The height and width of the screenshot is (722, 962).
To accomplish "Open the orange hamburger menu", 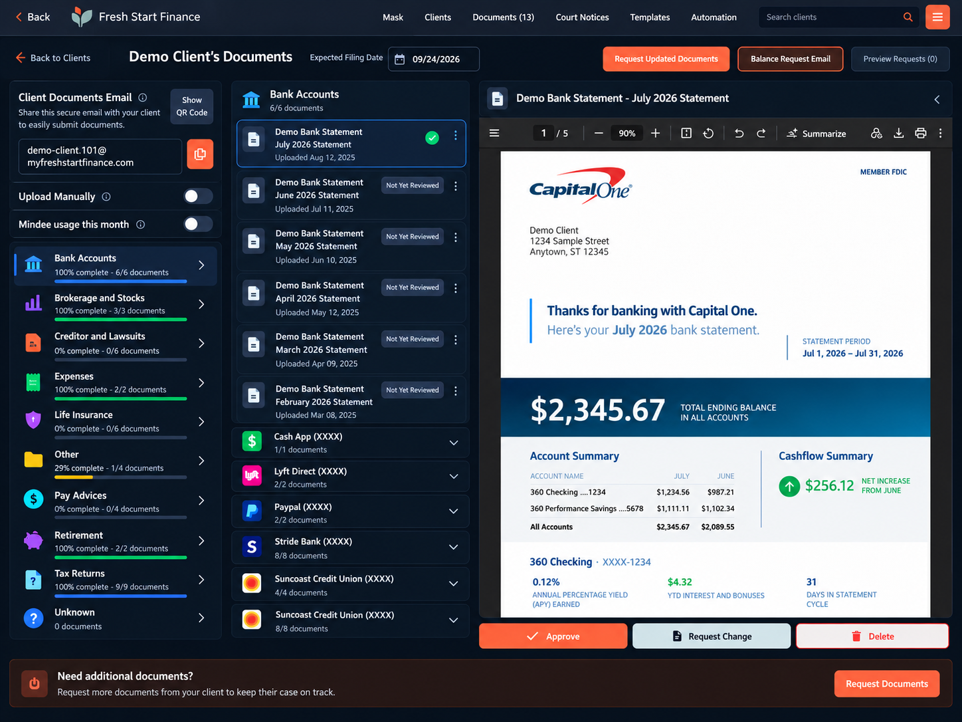I will click(x=937, y=17).
